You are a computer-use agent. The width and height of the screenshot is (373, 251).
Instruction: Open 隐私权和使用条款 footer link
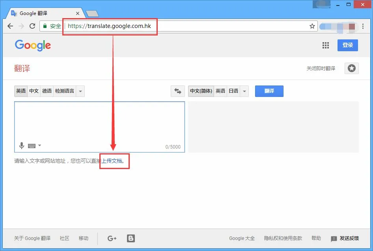(283, 238)
